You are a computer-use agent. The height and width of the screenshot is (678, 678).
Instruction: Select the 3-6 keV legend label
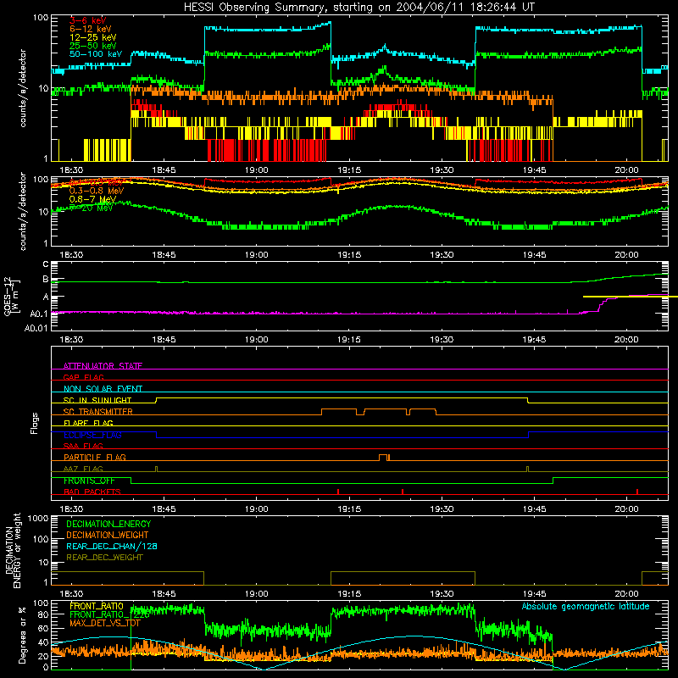(87, 20)
